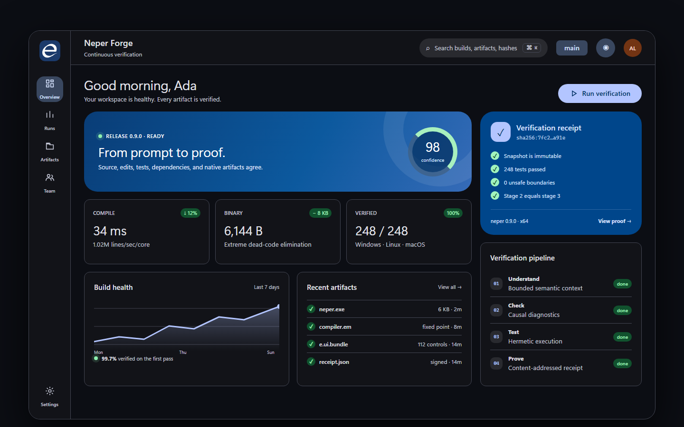Click Extreme dead-code elimination text
Screen dimensions: 684x427
pyautogui.click(x=268, y=244)
